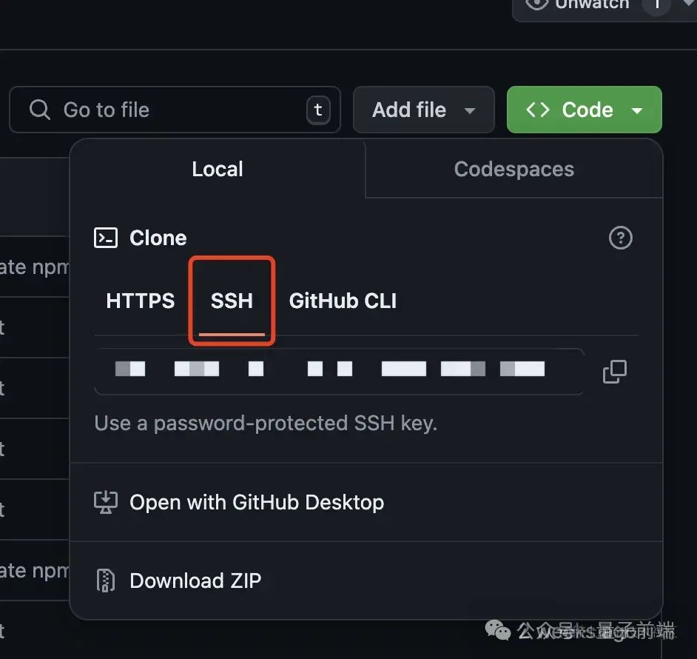Open the Unwatch dropdown caret

tap(689, 4)
